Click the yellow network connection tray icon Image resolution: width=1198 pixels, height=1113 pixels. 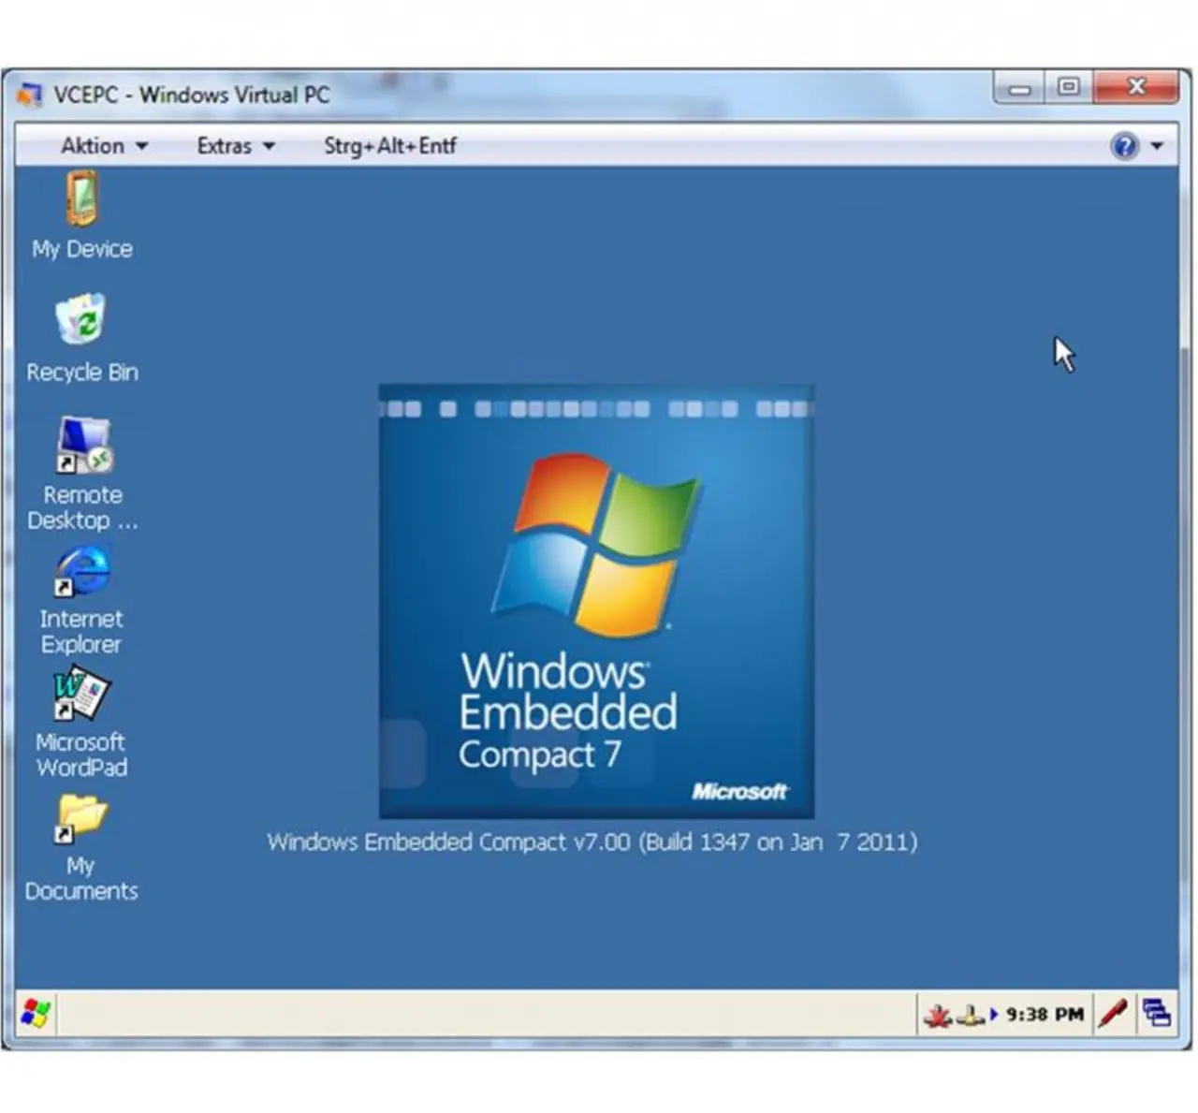(x=970, y=1015)
